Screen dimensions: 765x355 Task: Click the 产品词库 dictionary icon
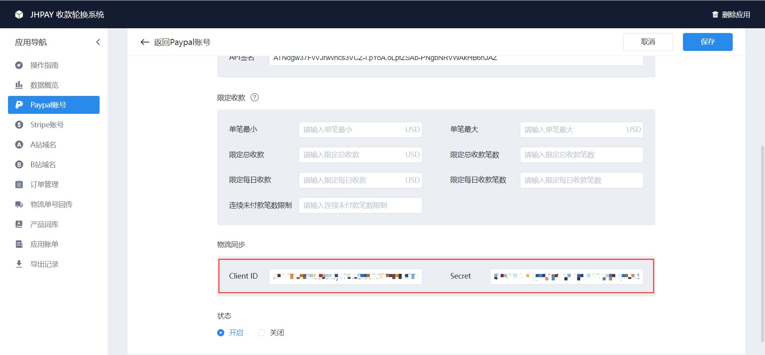pyautogui.click(x=19, y=224)
